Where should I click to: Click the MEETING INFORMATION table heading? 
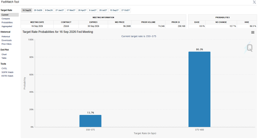tap(103, 18)
